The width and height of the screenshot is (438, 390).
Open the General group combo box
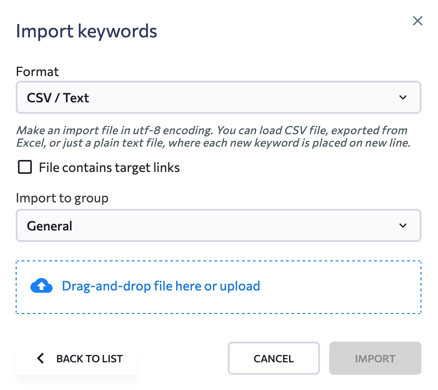pos(219,225)
